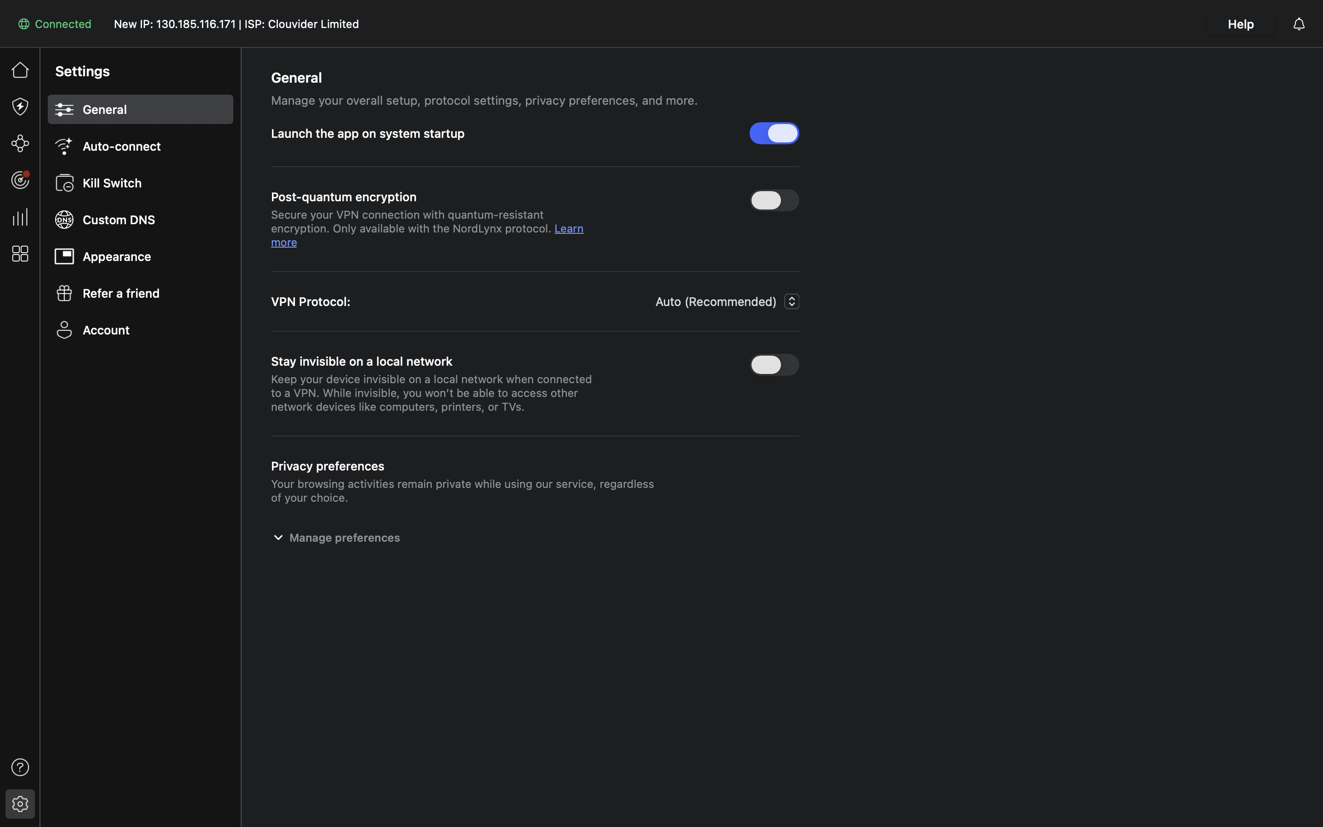Open Meshnet from the sidebar
1323x827 pixels.
coord(20,143)
